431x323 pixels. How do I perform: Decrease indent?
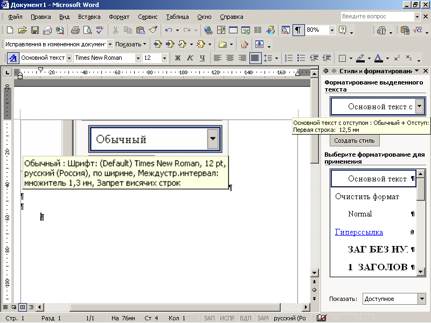pos(314,58)
